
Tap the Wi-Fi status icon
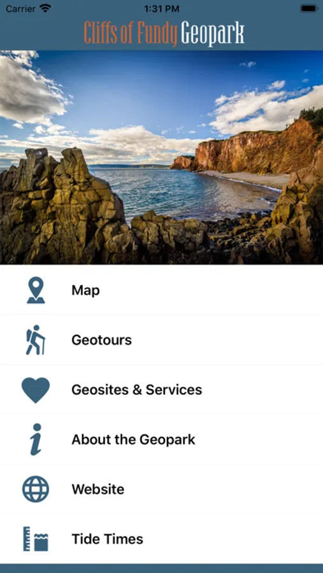click(x=46, y=8)
